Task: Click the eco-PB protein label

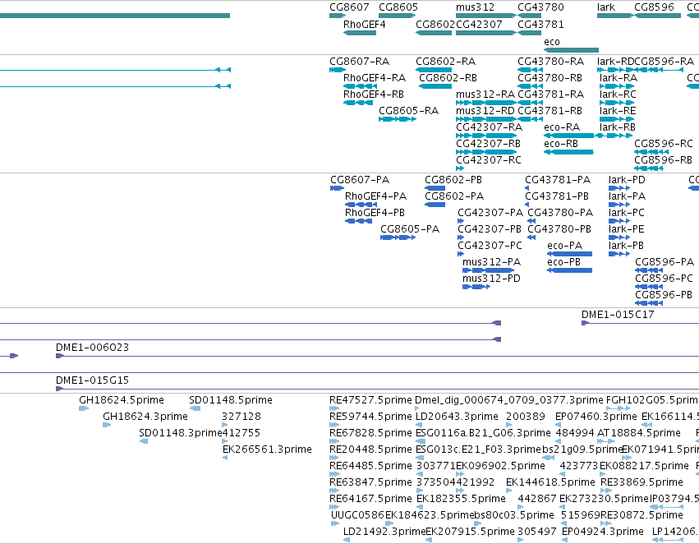Action: 563,263
